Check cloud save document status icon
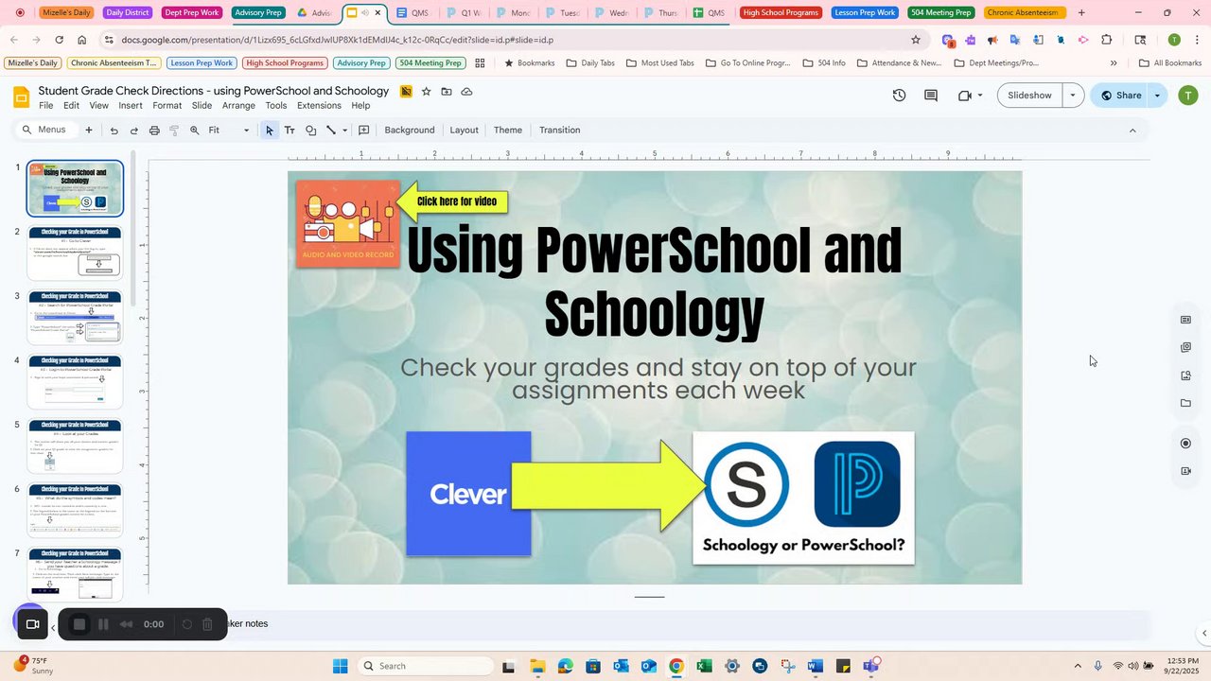 (x=466, y=92)
